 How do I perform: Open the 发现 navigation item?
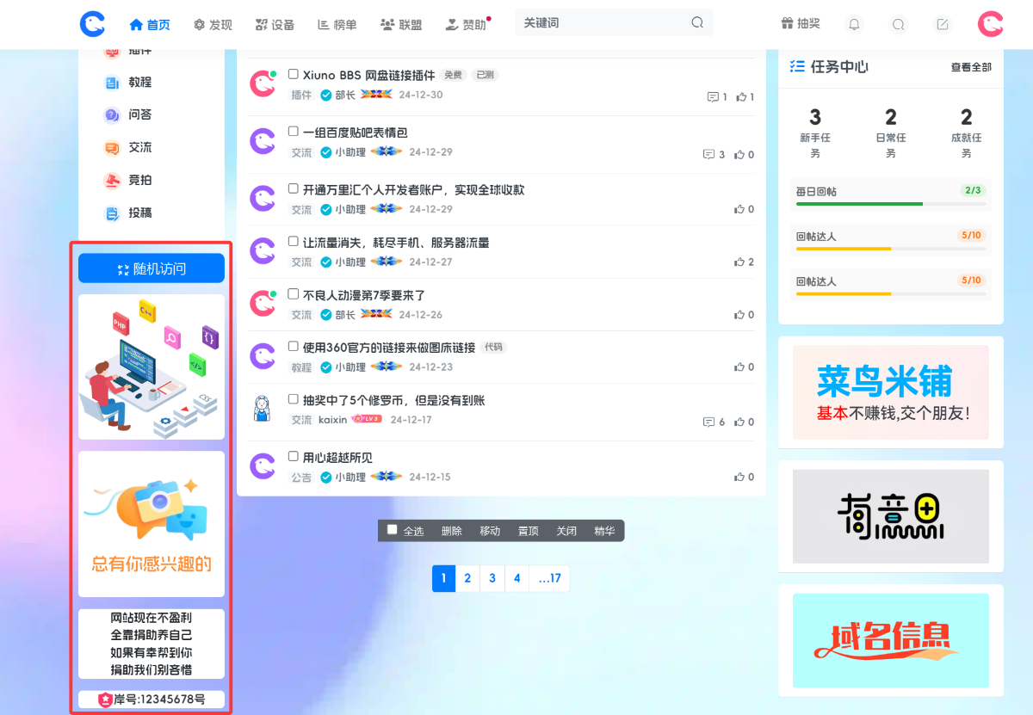(213, 25)
